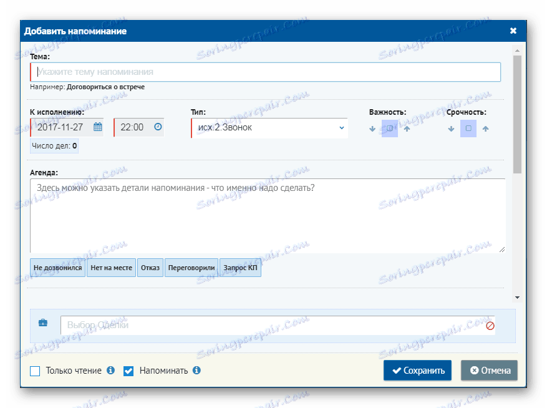The height and width of the screenshot is (408, 547).
Task: Increase urgency with up arrow under Срочность
Action: coord(485,129)
